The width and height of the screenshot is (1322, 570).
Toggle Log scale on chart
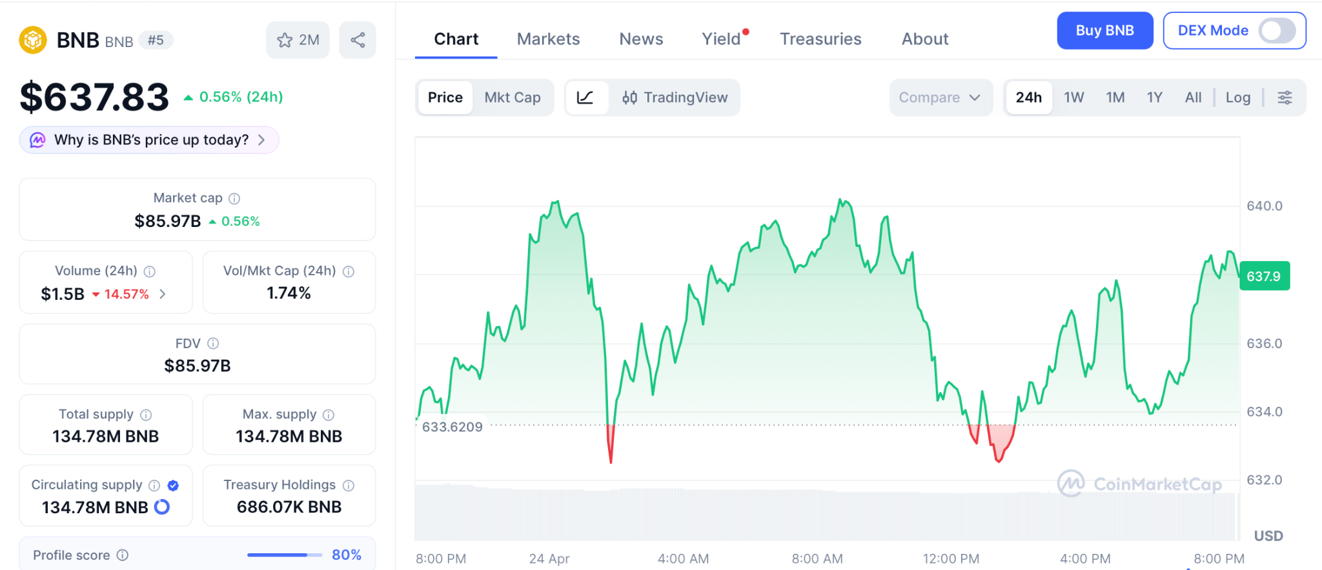(1237, 97)
